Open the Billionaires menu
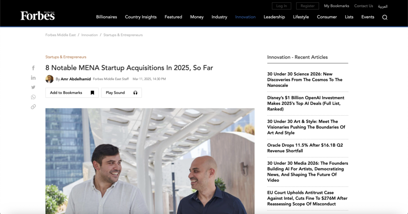The height and width of the screenshot is (214, 408). tap(106, 17)
